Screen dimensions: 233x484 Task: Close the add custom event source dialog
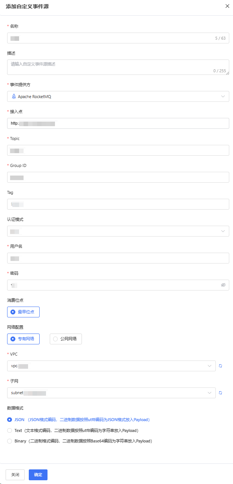pyautogui.click(x=227, y=6)
